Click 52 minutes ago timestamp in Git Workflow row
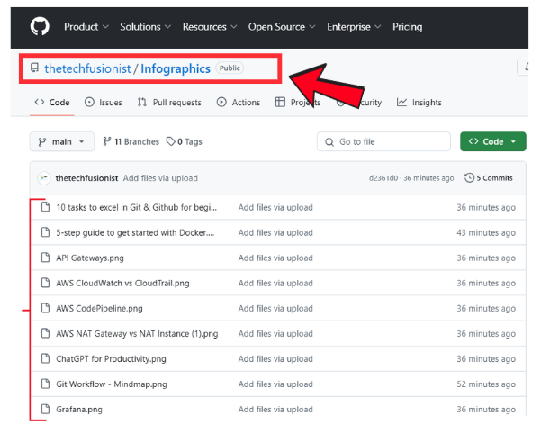 point(486,384)
